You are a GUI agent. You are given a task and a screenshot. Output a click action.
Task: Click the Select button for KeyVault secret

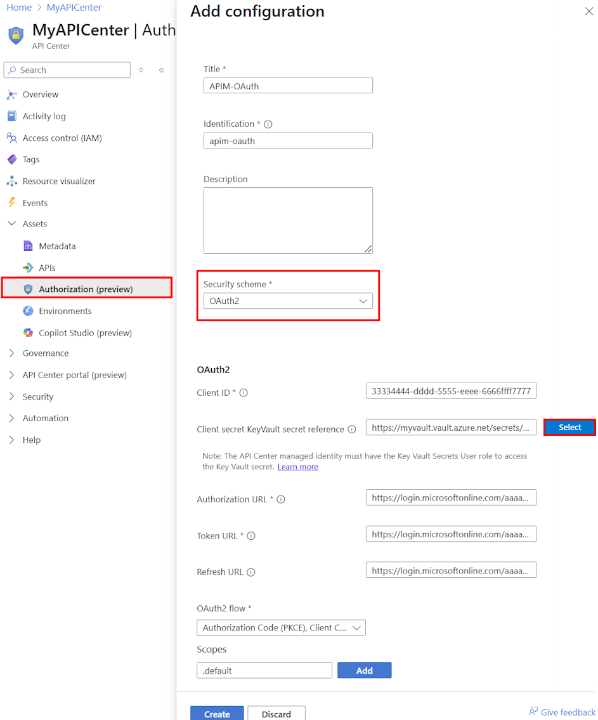click(569, 427)
